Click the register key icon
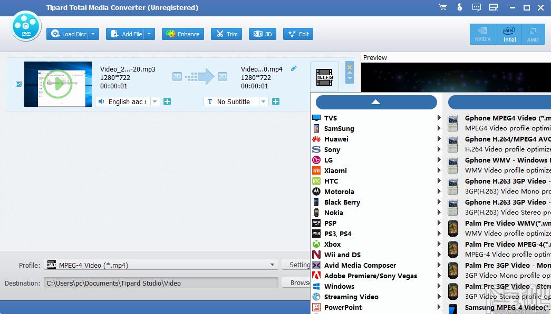Image resolution: width=551 pixels, height=314 pixels. pyautogui.click(x=460, y=7)
